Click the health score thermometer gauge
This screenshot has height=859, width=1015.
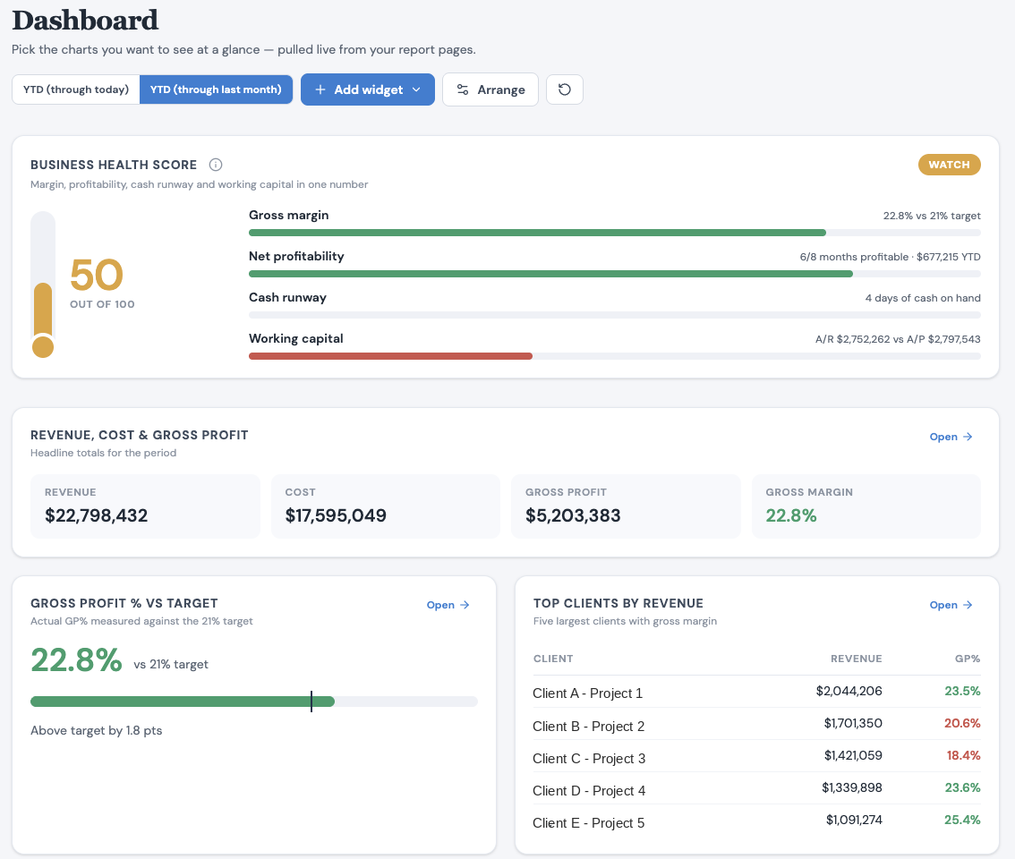tap(43, 285)
